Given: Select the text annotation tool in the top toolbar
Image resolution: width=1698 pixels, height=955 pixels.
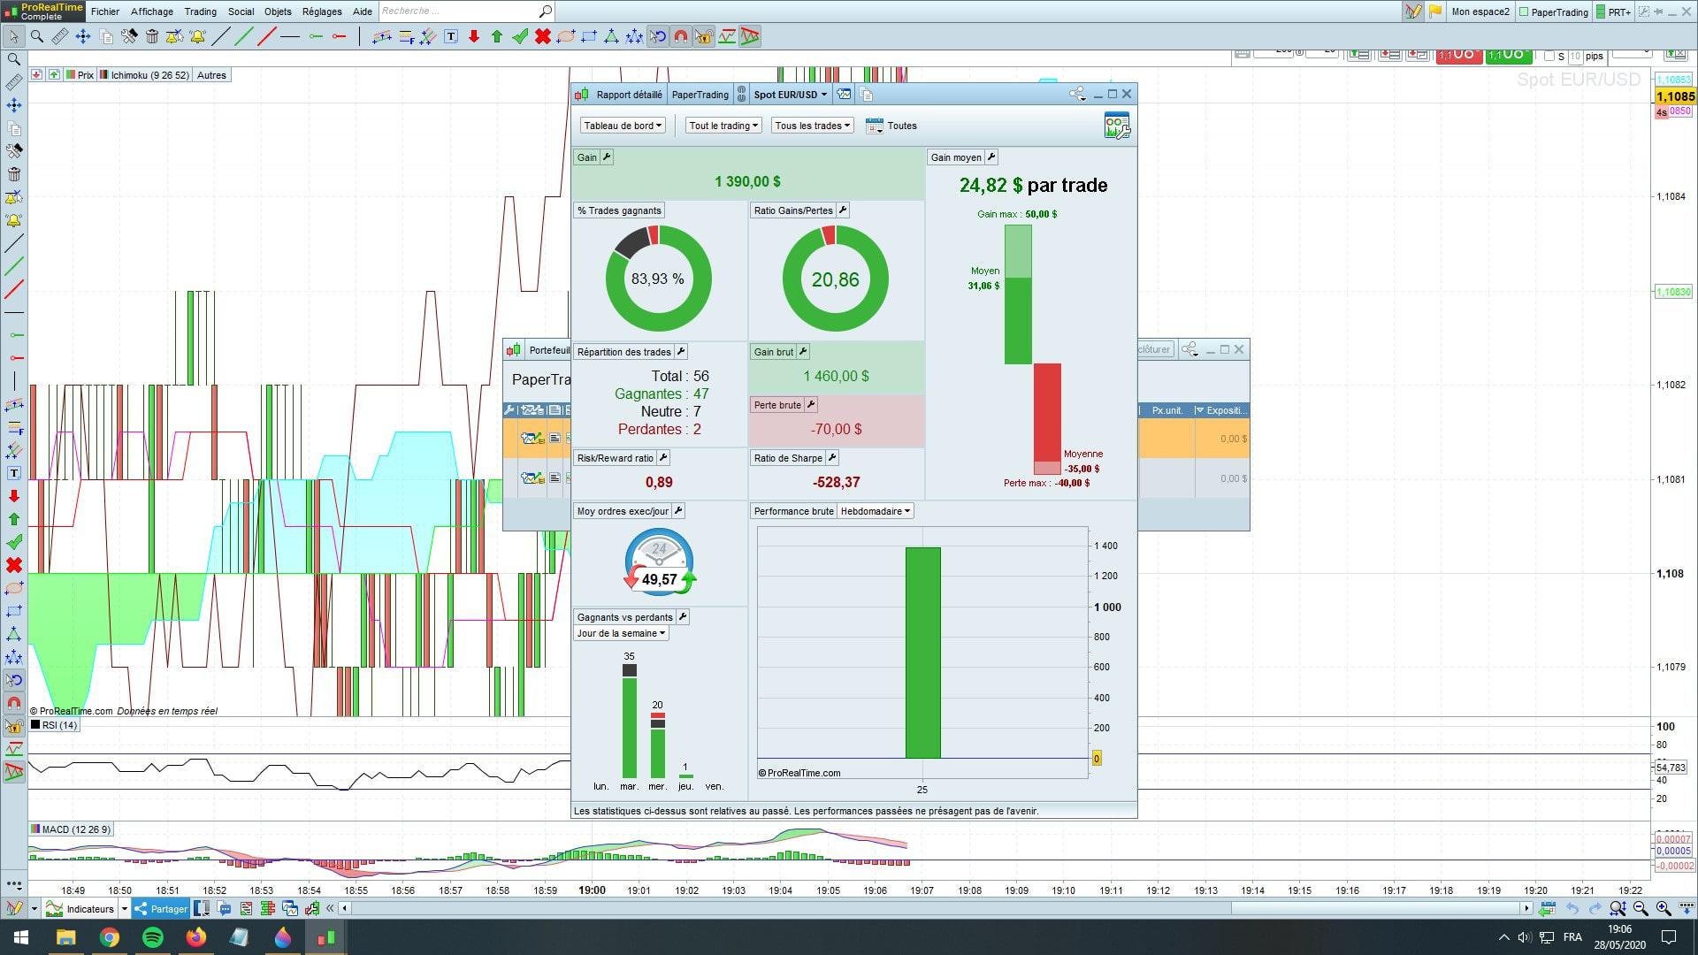Looking at the screenshot, I should click(451, 36).
